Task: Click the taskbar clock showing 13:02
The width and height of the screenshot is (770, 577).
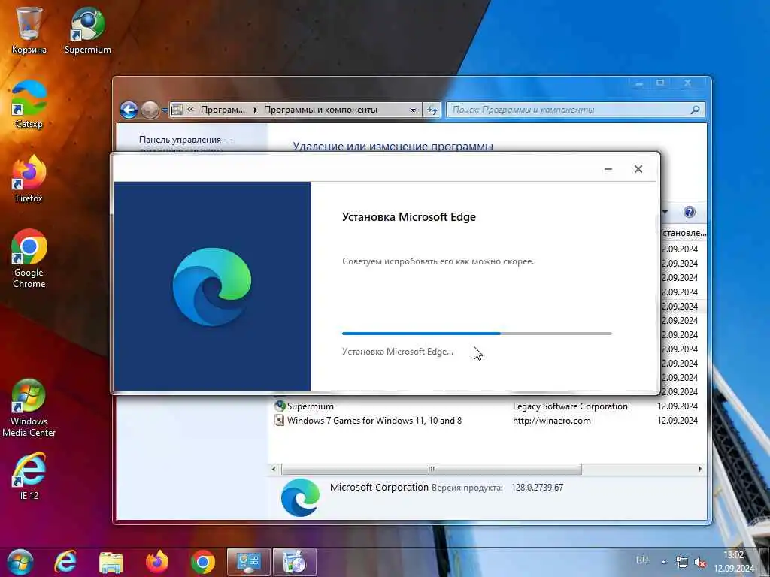Action: tap(733, 562)
